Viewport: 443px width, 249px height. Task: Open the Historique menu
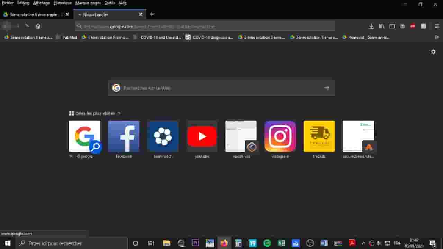coord(63,3)
